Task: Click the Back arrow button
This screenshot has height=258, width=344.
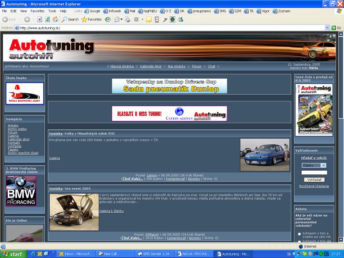Action: pos(9,19)
